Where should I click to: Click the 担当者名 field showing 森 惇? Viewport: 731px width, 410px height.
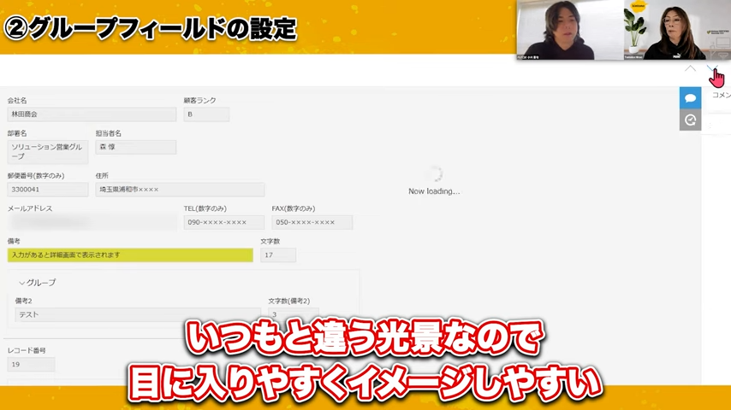pos(135,147)
